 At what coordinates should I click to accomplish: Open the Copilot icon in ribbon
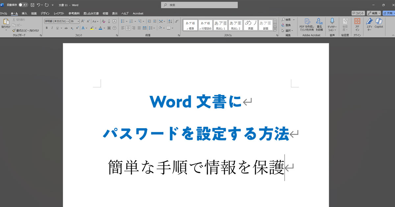click(x=379, y=23)
